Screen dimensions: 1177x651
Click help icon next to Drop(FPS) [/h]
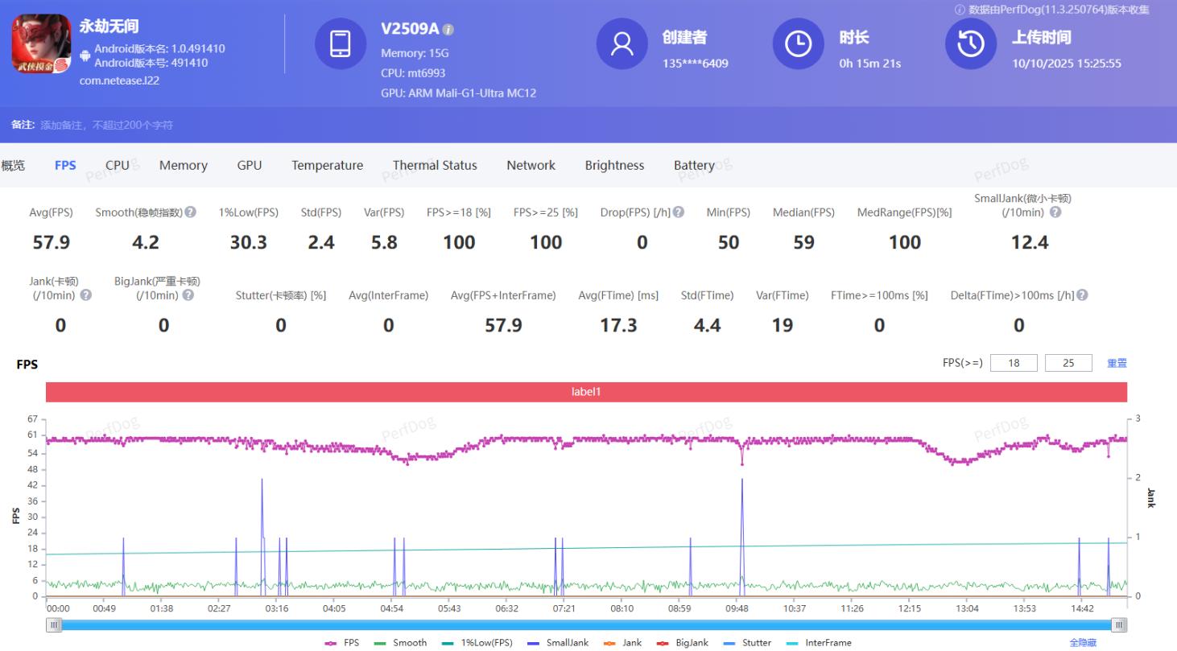(x=679, y=212)
